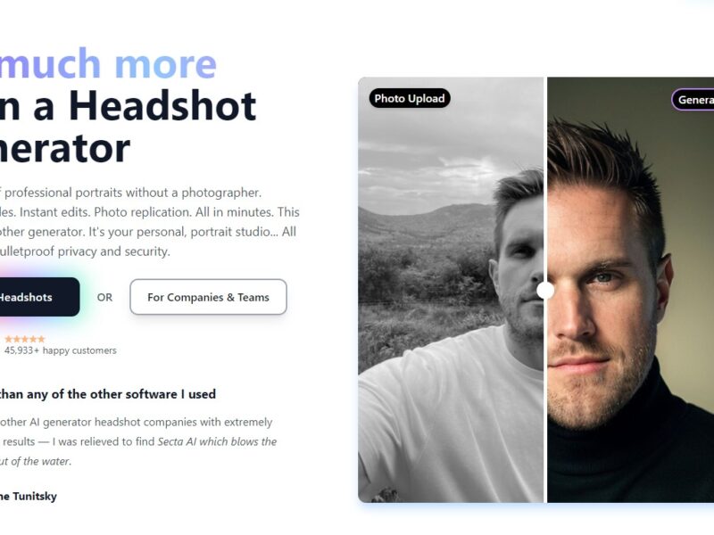Click the dark Headshots button
Screen dimensions: 714x535
point(38,297)
